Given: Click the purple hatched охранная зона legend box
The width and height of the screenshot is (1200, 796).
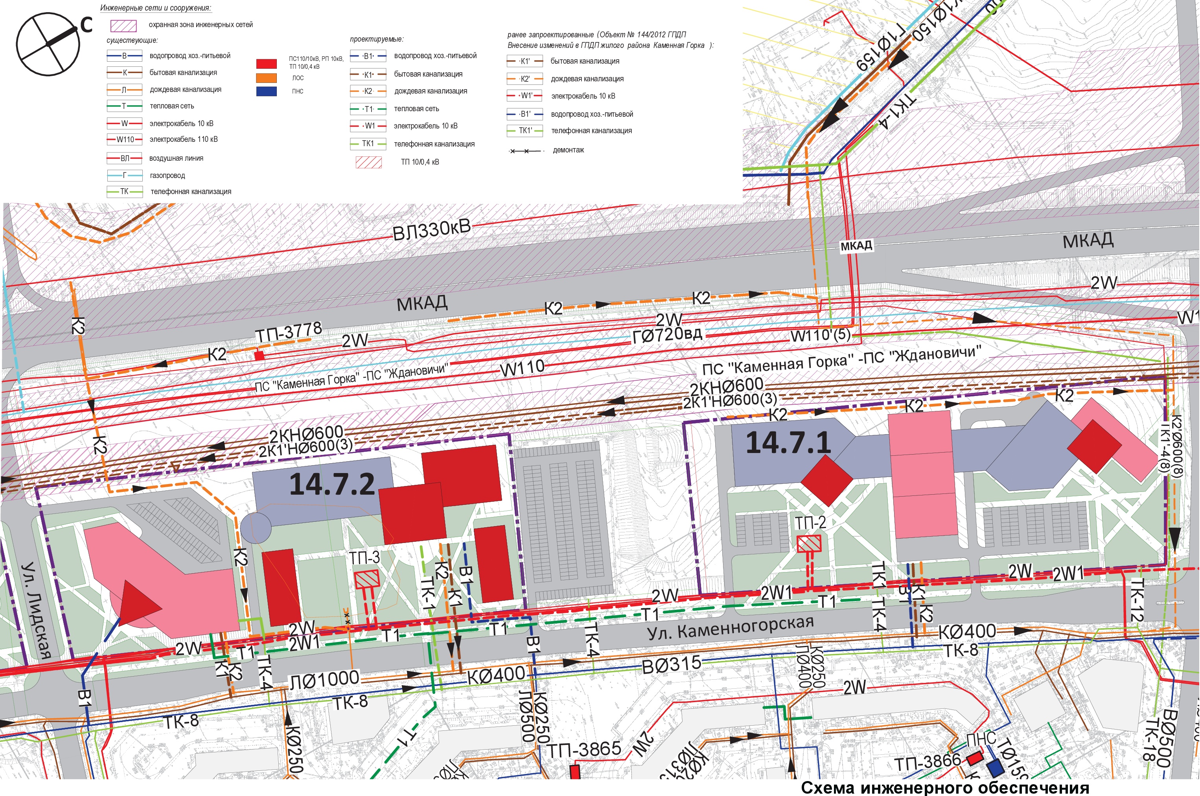Looking at the screenshot, I should (x=123, y=26).
